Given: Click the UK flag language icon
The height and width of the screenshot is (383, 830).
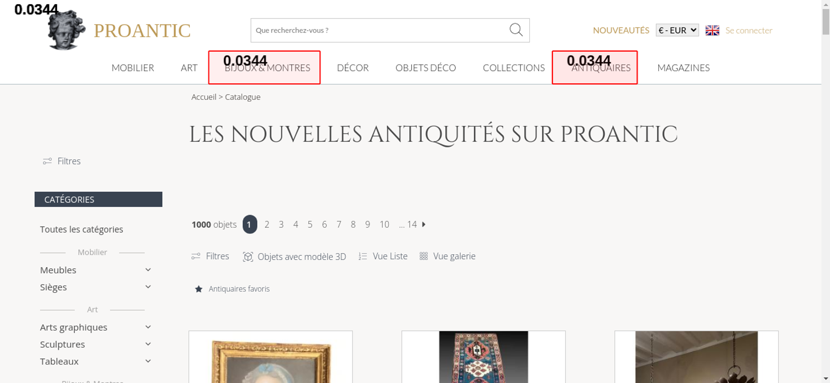Looking at the screenshot, I should (712, 30).
